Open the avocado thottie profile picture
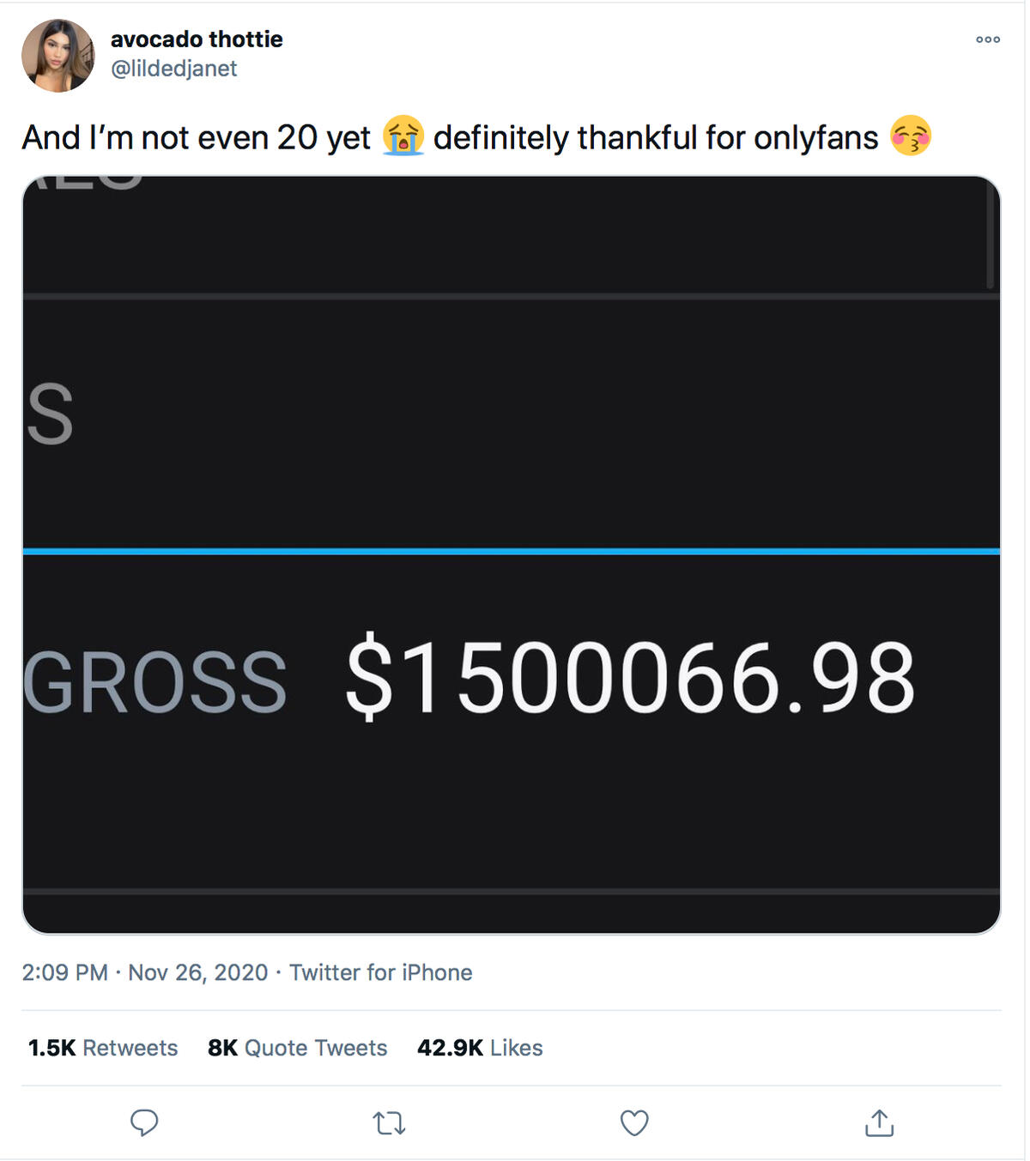This screenshot has height=1161, width=1030. click(x=58, y=56)
